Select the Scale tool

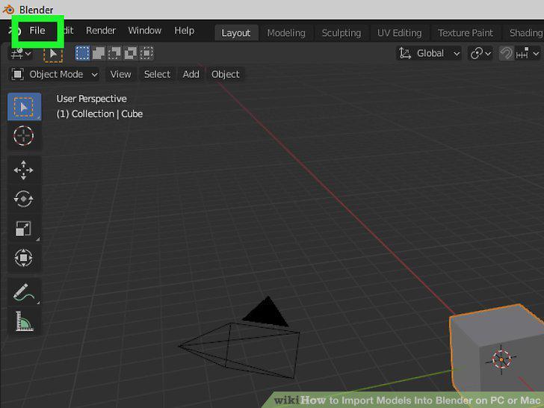pyautogui.click(x=24, y=229)
